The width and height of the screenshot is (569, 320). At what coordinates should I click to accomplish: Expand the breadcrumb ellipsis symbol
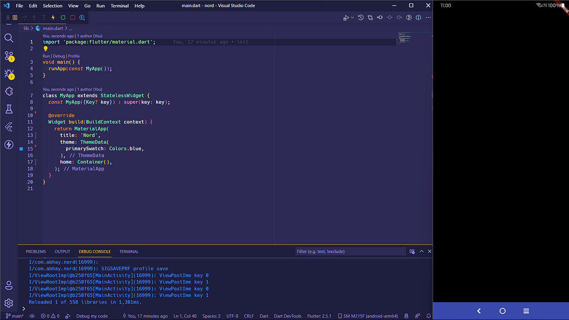(x=71, y=28)
